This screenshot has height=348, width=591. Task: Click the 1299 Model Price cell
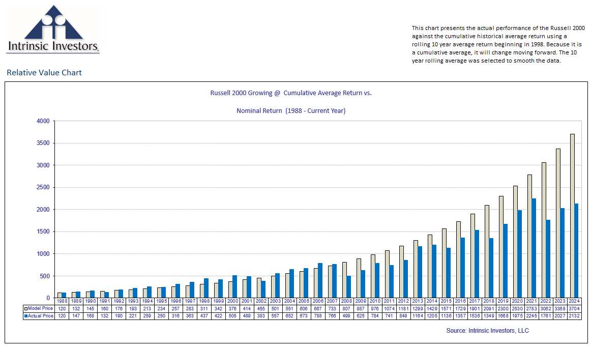pyautogui.click(x=418, y=308)
